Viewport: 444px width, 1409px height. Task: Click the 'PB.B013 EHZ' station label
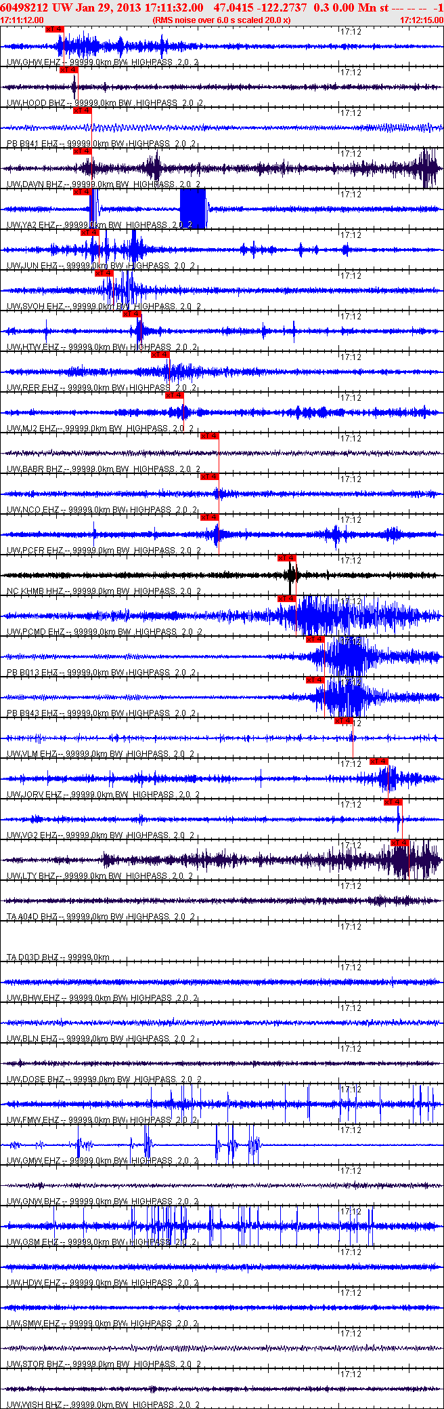(x=32, y=673)
